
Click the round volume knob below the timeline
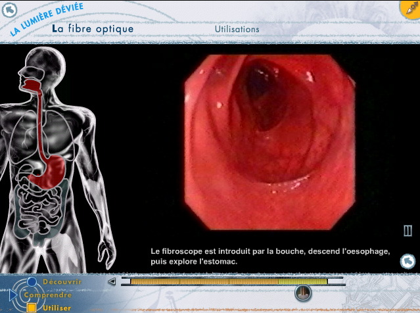pyautogui.click(x=302, y=293)
